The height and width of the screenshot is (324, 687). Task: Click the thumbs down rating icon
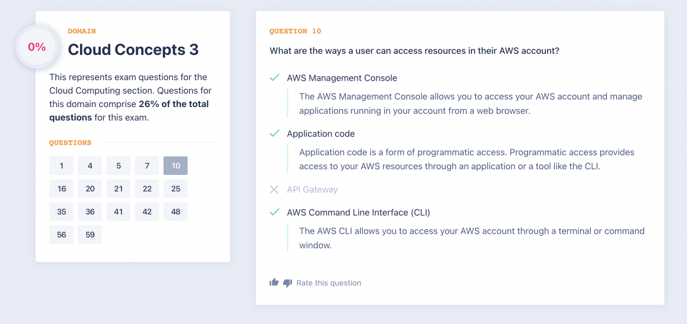[288, 283]
